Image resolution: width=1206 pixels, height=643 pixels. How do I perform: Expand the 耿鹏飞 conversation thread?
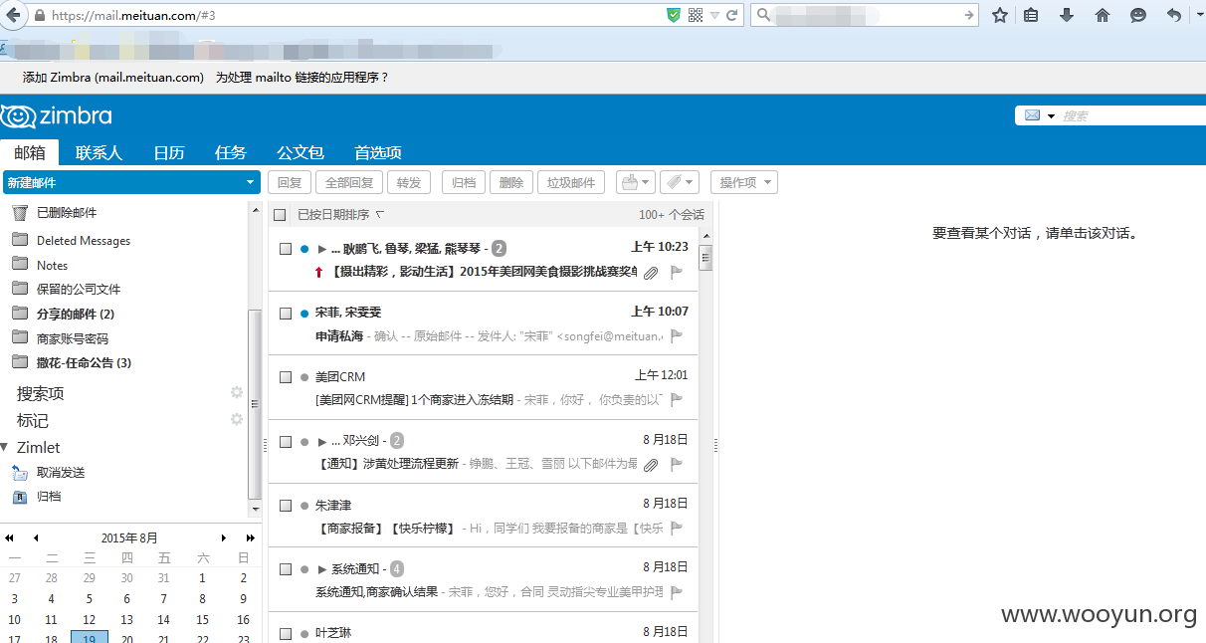(321, 249)
